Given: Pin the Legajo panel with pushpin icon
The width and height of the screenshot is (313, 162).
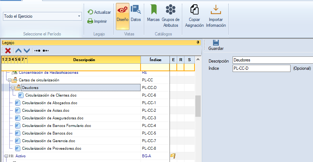Looking at the screenshot, I should tap(198, 43).
